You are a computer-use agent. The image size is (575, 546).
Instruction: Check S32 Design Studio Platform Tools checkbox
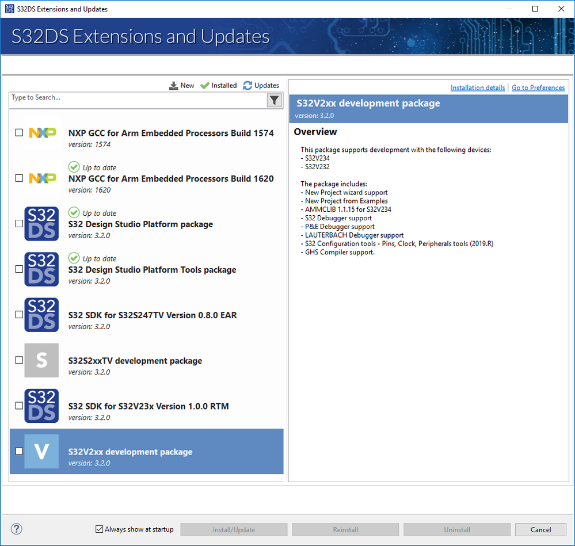point(19,269)
